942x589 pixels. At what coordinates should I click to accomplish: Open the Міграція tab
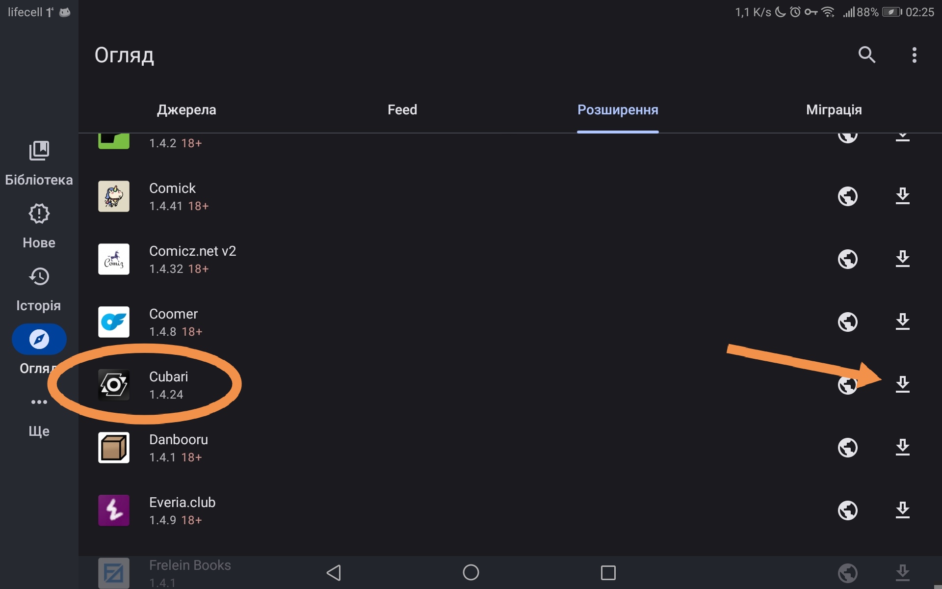point(834,110)
